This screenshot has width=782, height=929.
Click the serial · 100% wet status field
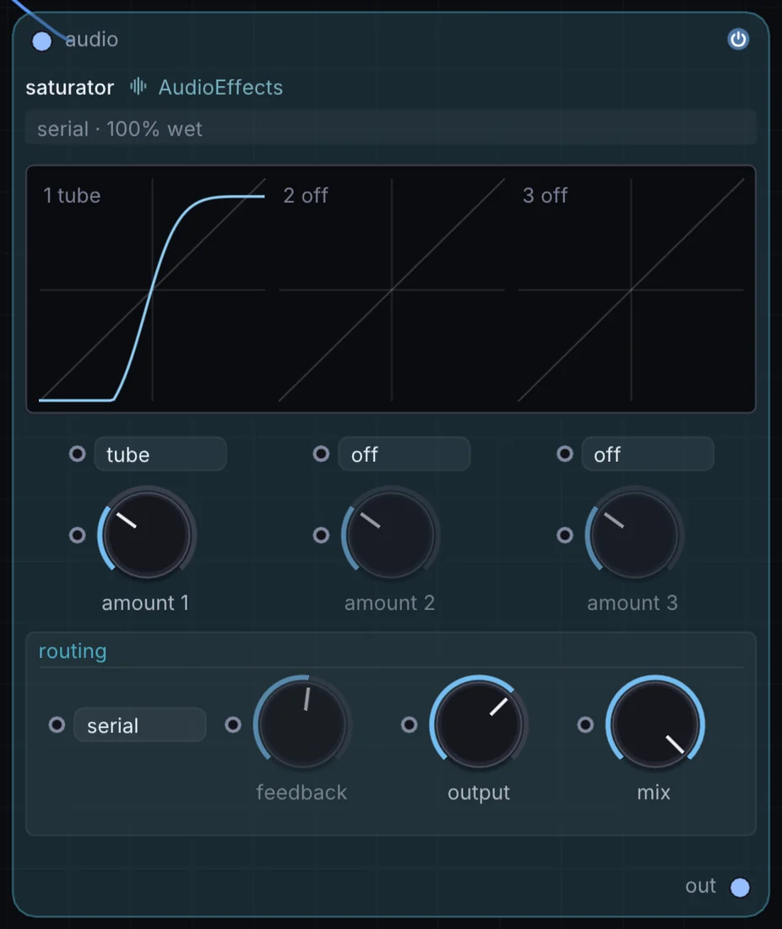pos(390,128)
